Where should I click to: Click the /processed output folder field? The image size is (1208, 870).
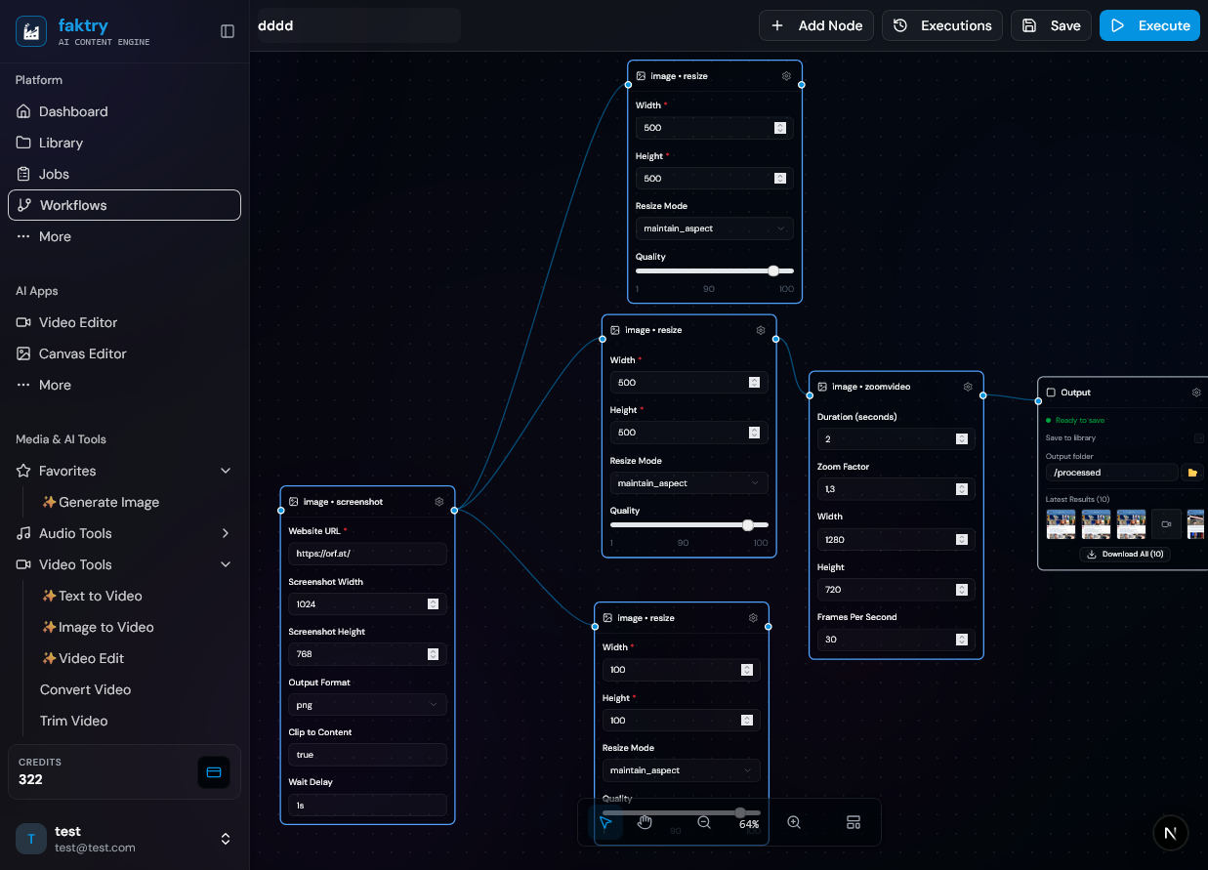pyautogui.click(x=1111, y=473)
